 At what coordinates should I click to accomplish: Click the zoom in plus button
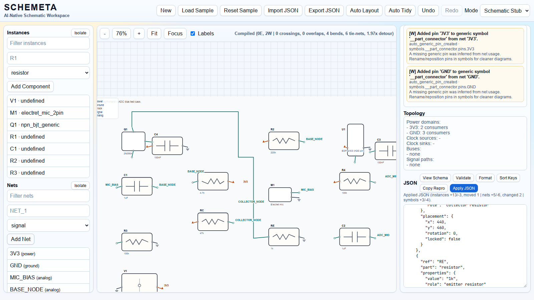tap(139, 34)
